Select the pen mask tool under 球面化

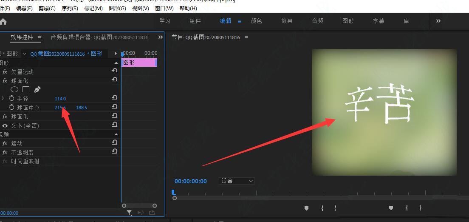[37, 89]
